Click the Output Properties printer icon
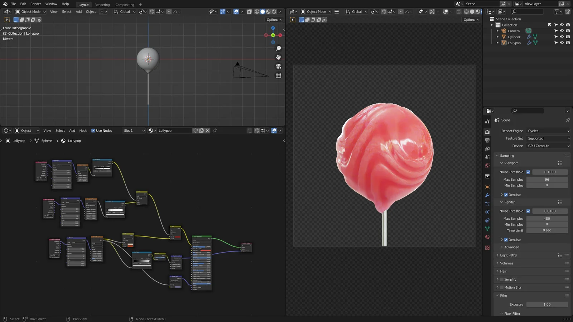Viewport: 573px width, 322px height. click(x=487, y=140)
